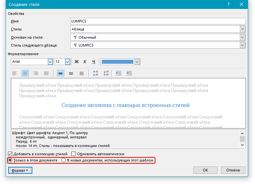Toggle Добавить в коллекцию стилей checkbox
The height and width of the screenshot is (184, 255).
pos(10,154)
